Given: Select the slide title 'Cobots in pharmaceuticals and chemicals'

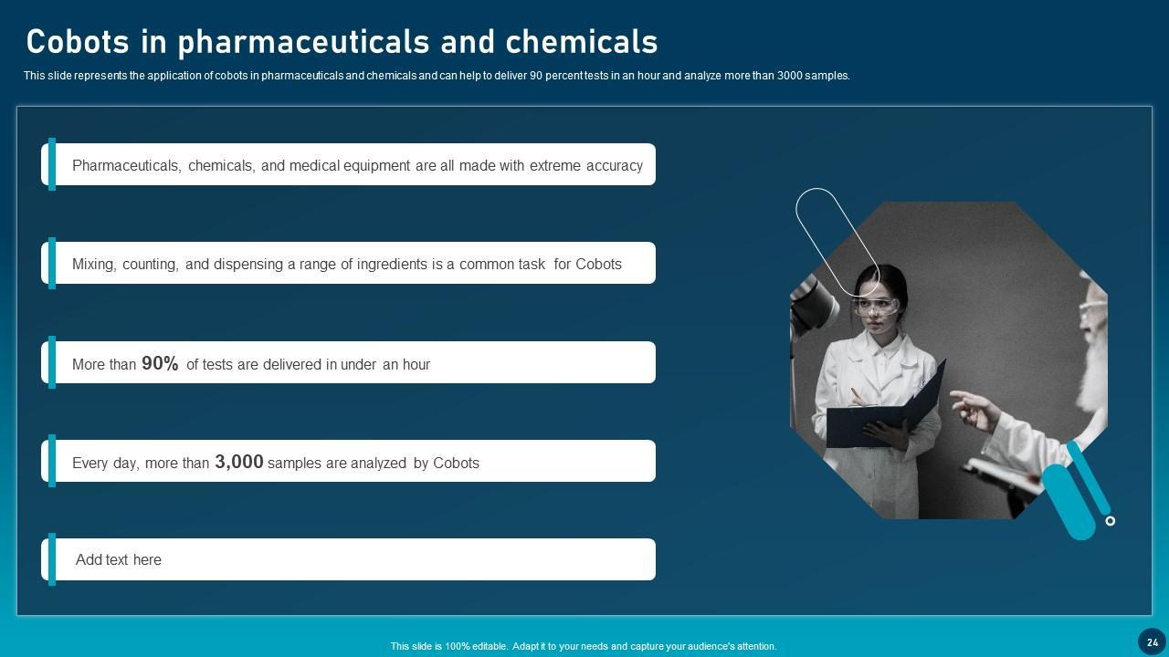Looking at the screenshot, I should [342, 42].
